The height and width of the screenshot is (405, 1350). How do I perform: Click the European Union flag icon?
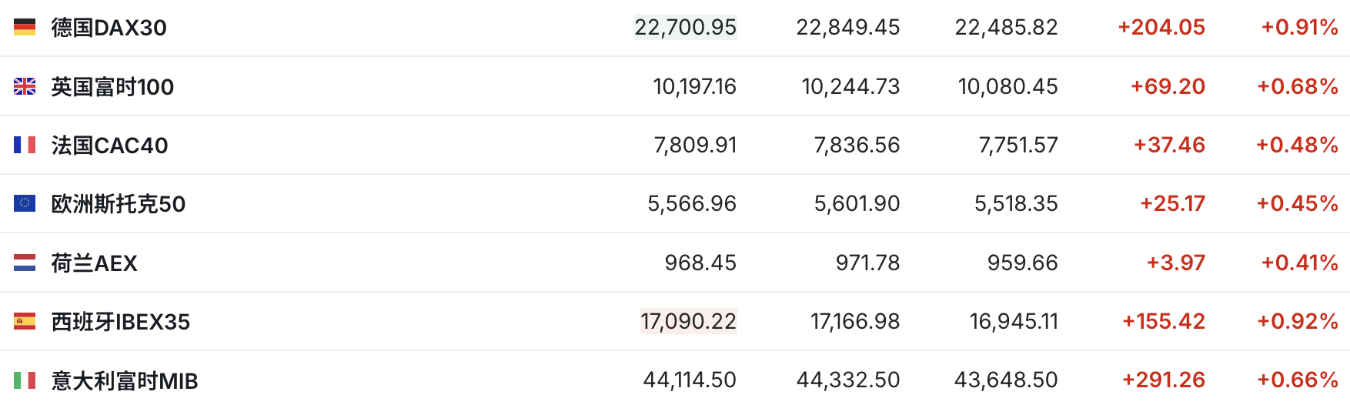click(x=25, y=203)
